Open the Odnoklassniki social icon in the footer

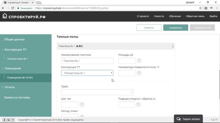(4, 120)
